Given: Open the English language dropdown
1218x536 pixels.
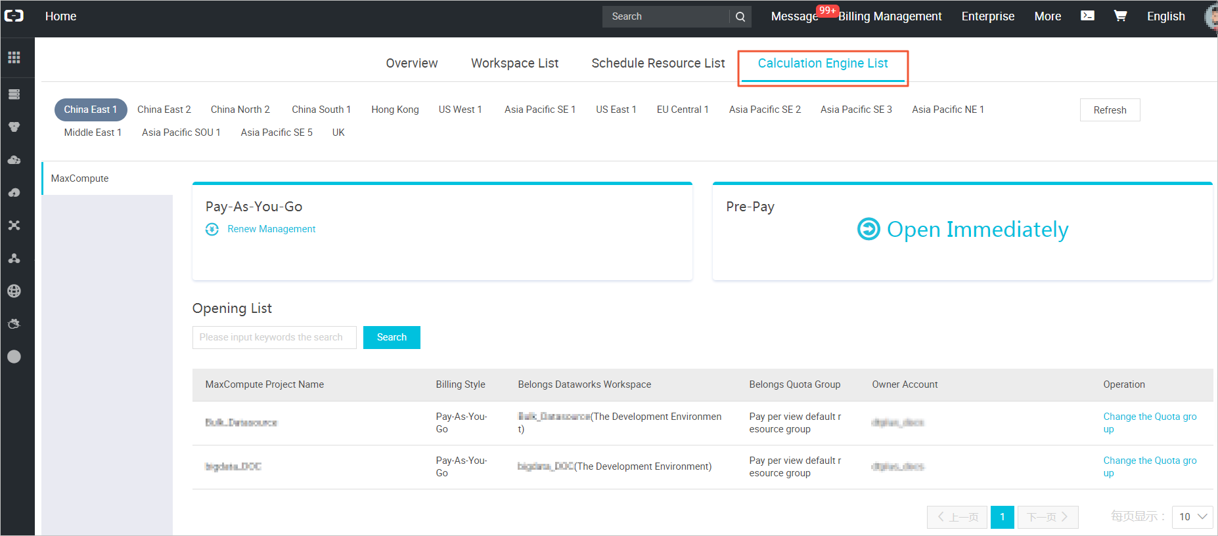Looking at the screenshot, I should (1165, 16).
